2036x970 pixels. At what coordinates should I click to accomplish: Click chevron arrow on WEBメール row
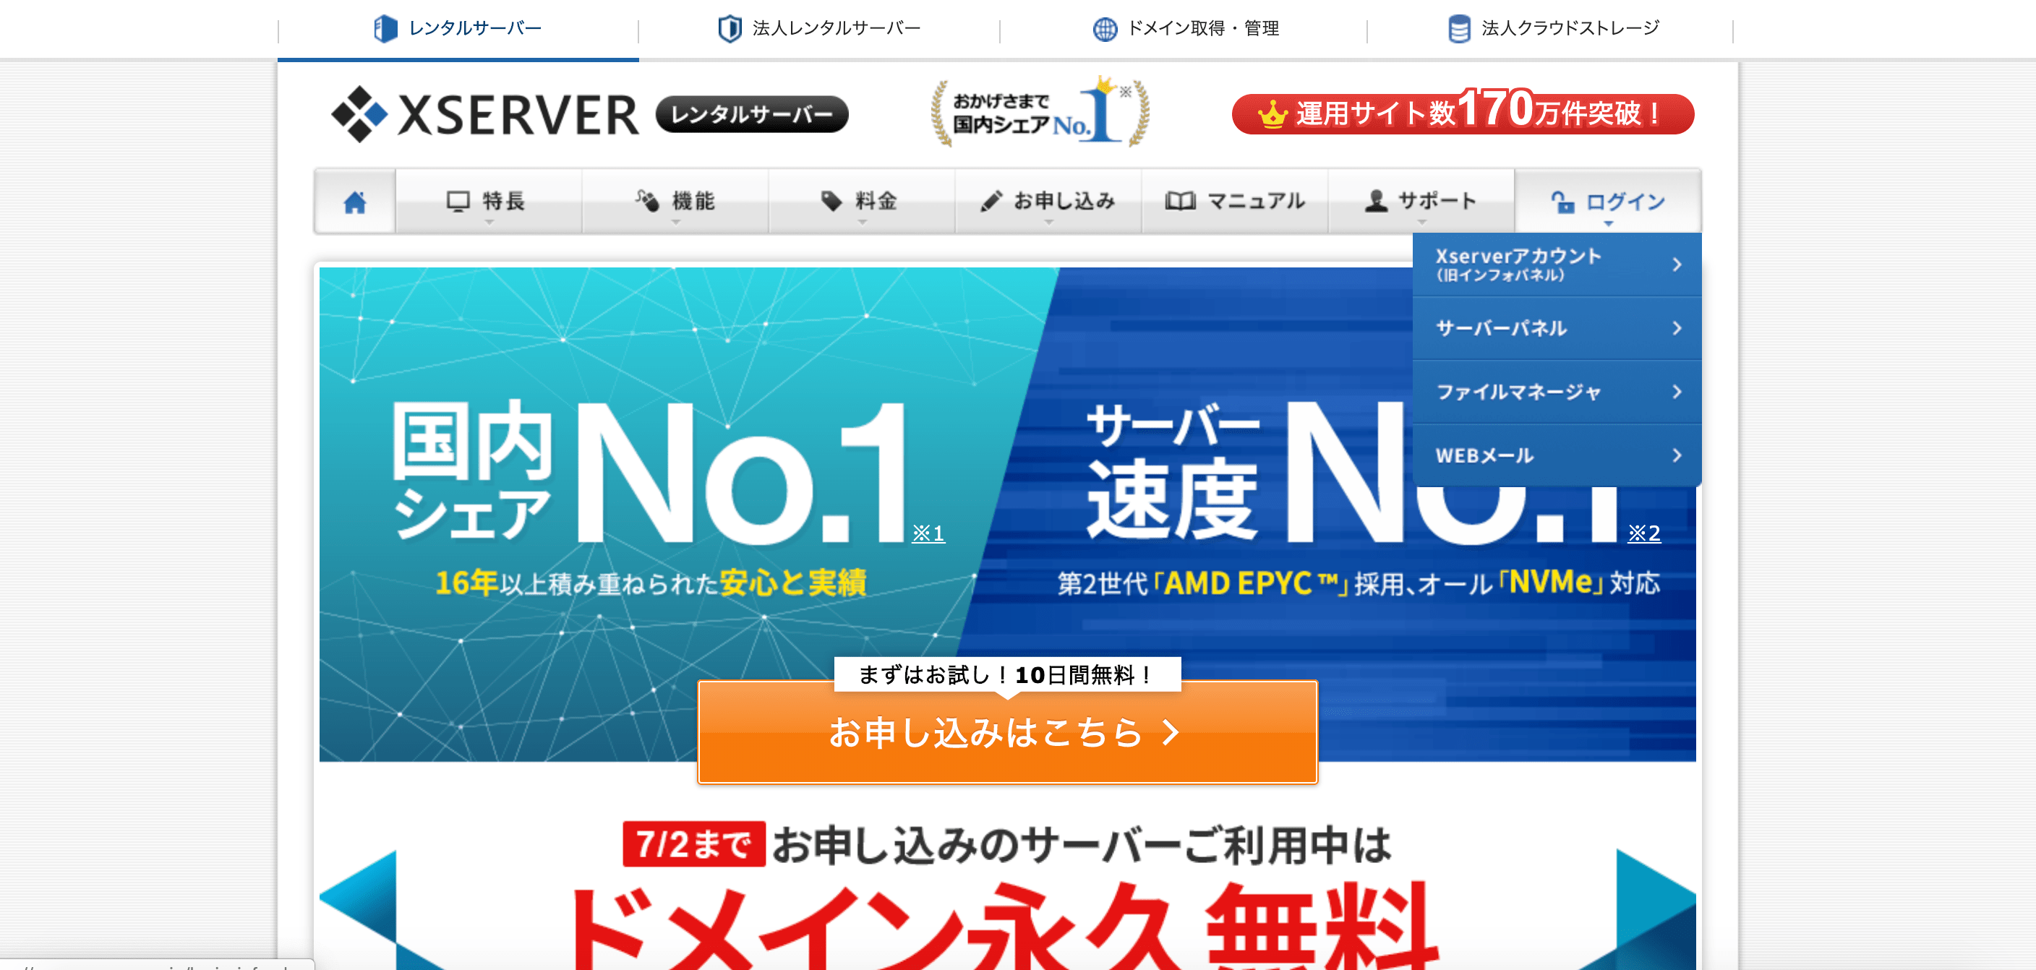(x=1677, y=456)
